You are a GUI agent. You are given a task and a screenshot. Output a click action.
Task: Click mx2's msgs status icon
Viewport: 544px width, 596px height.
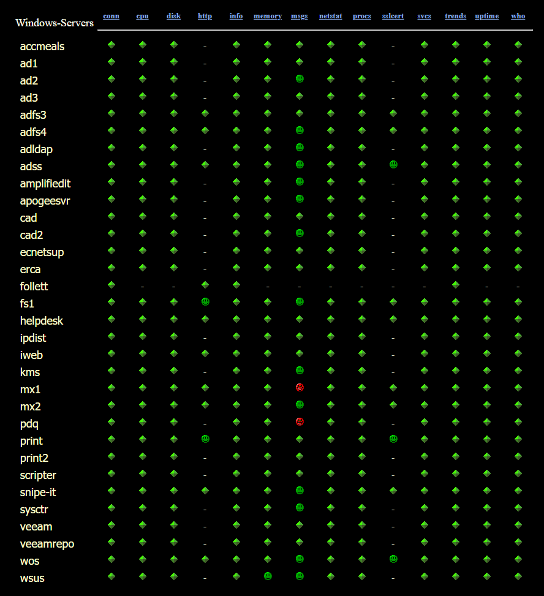click(x=300, y=405)
